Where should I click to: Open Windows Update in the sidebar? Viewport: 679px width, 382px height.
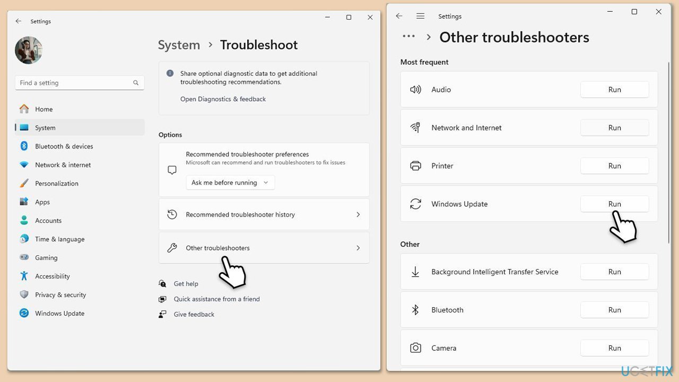[x=80, y=314]
